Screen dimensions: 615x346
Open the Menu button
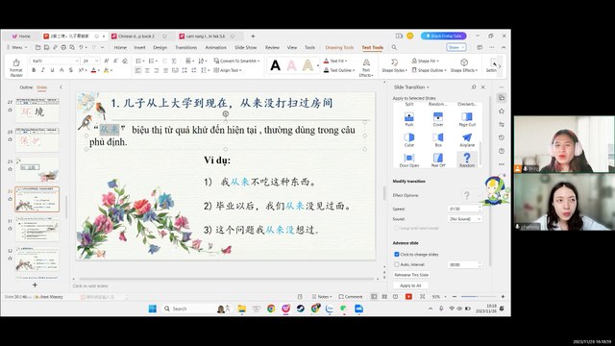pos(17,47)
